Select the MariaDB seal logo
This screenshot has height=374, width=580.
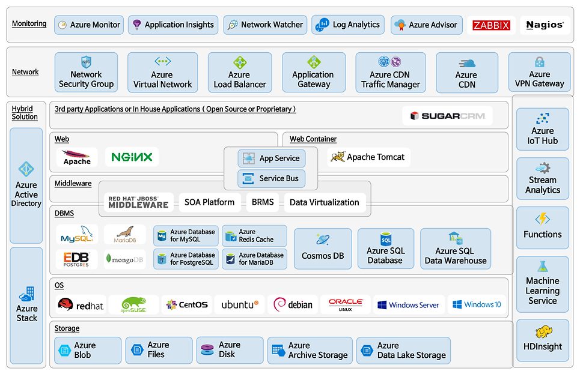(125, 234)
